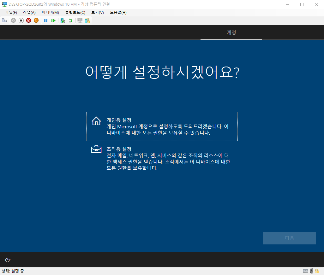Click the keyboard status icon in status bar

pyautogui.click(x=306, y=271)
